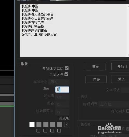Tick the checkbox under third swatch

(45, 131)
